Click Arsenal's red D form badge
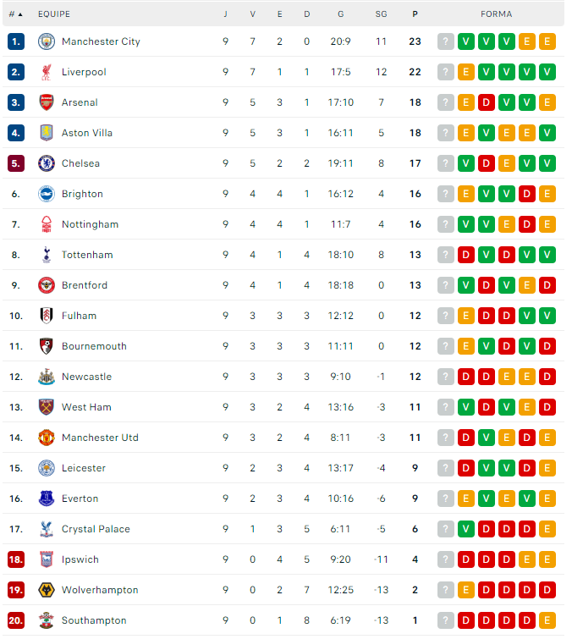 pos(486,102)
